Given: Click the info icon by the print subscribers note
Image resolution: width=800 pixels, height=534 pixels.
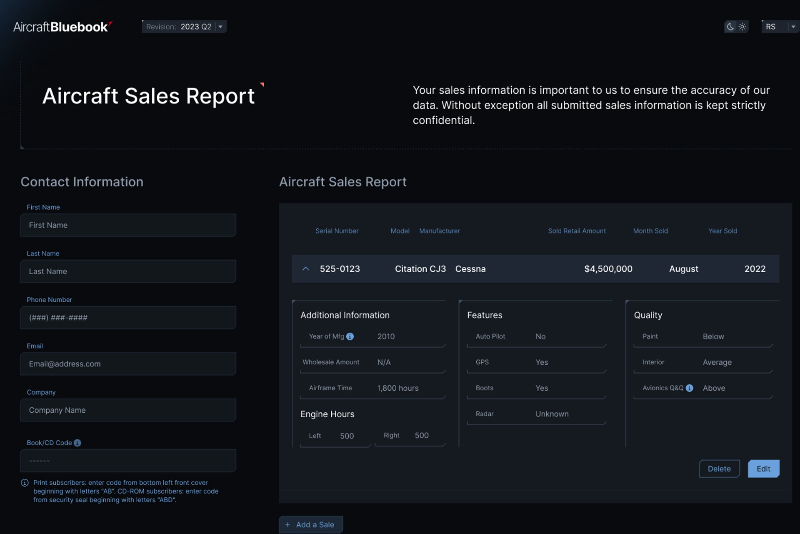Looking at the screenshot, I should coord(25,482).
